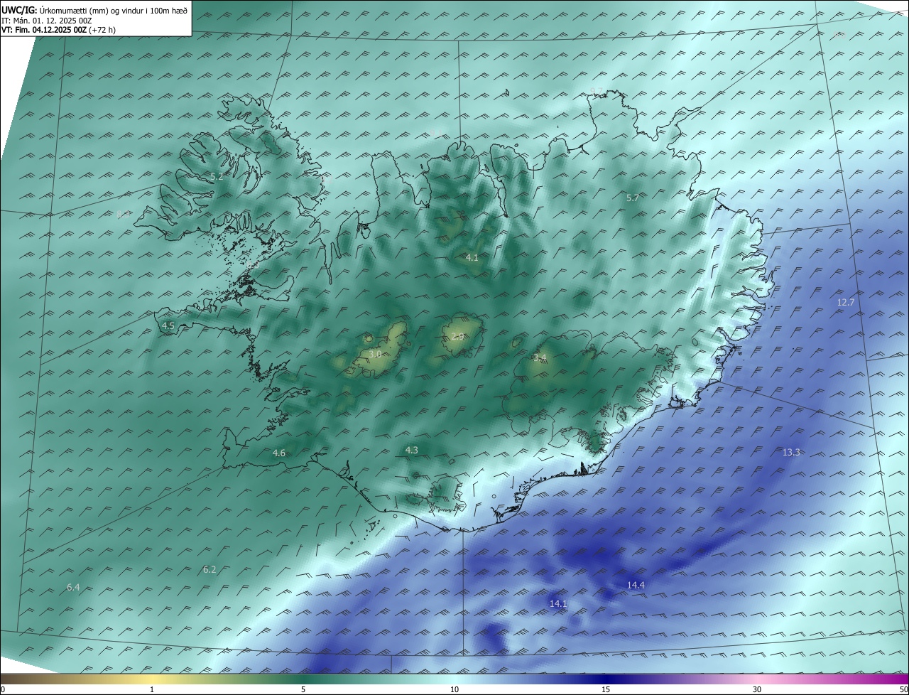Click the 4.1 value label in northern Iceland
The width and height of the screenshot is (909, 695).
[x=472, y=257]
